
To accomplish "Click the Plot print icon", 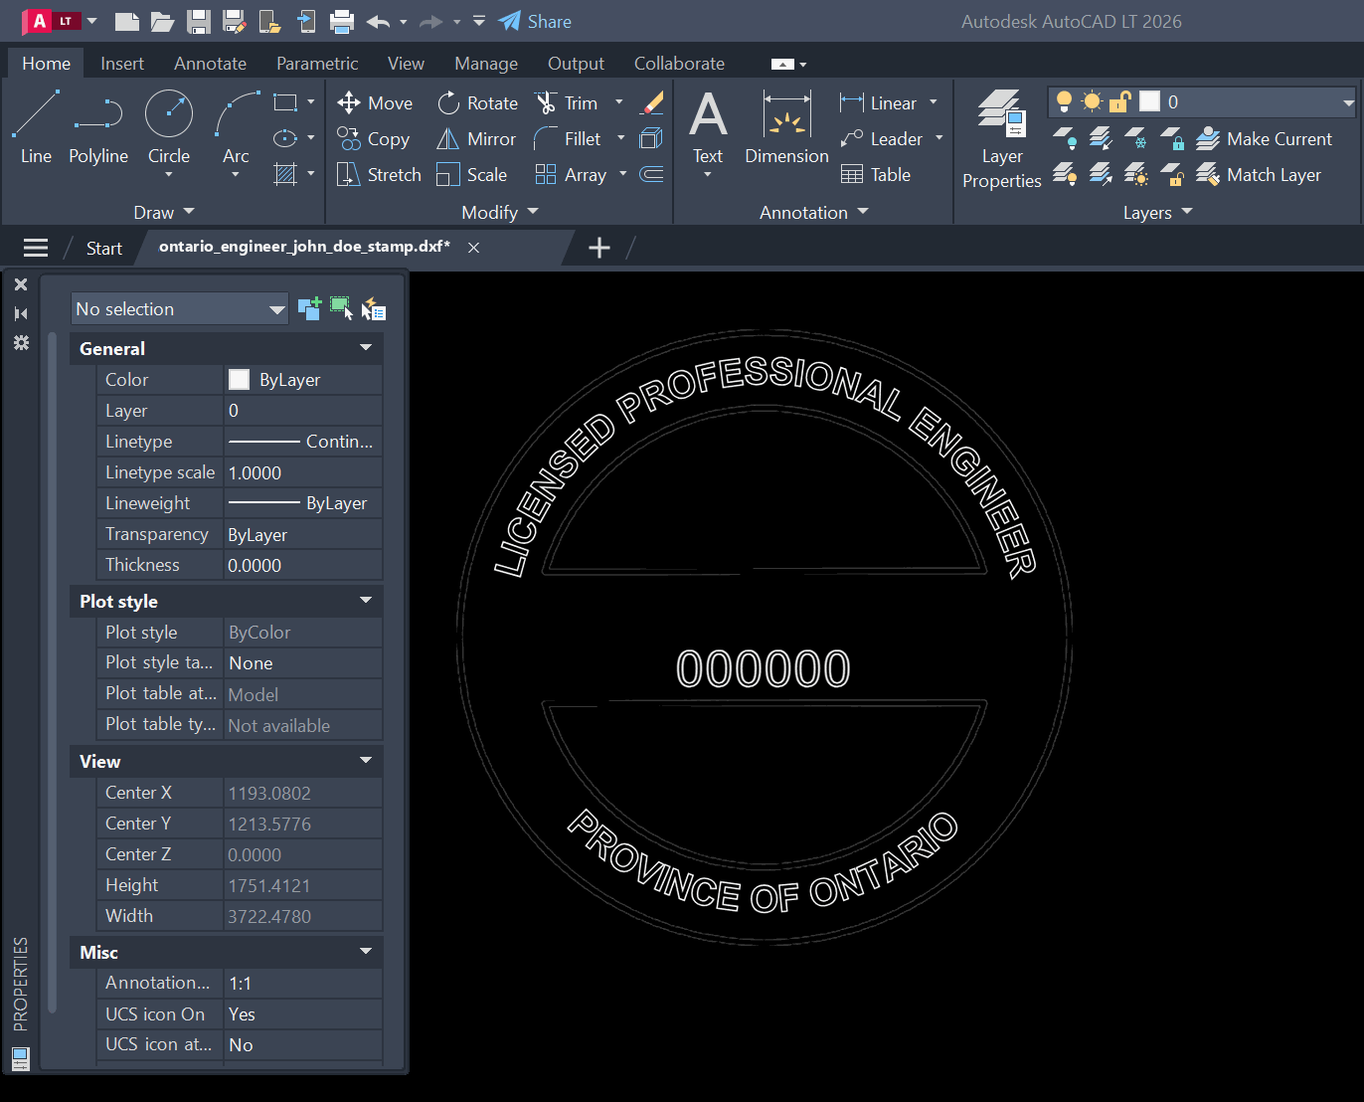I will point(342,22).
